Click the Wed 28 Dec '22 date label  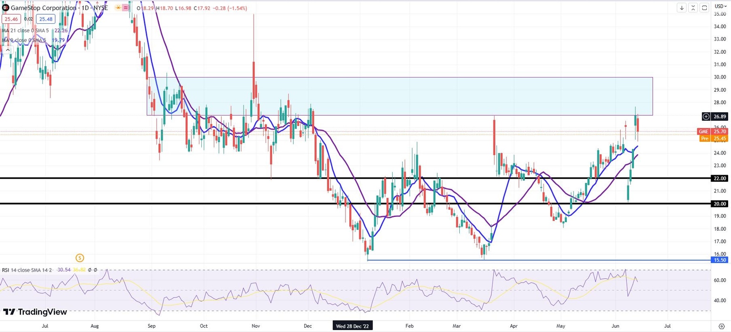coord(352,326)
